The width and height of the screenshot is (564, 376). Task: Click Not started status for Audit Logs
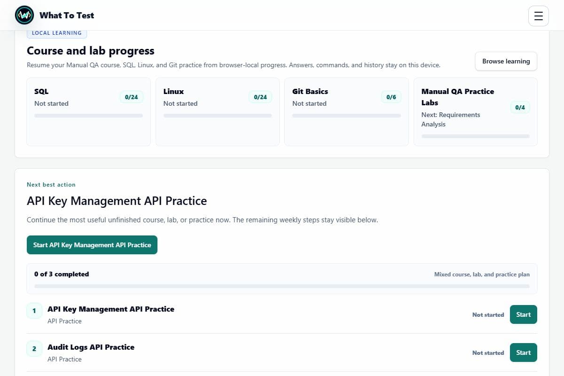(488, 353)
